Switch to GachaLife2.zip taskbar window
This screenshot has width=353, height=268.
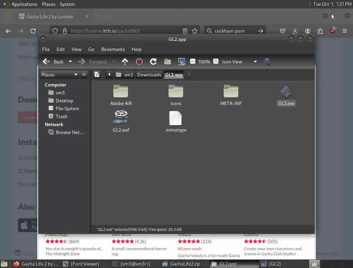(181, 264)
